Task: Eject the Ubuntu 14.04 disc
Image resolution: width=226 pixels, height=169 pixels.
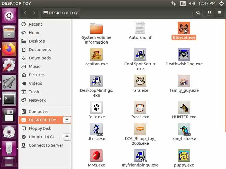Action: 67,137
